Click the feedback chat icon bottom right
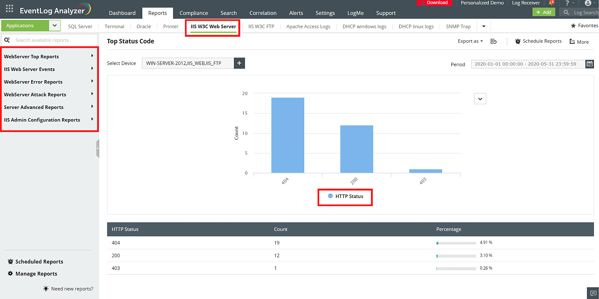The width and height of the screenshot is (599, 299). point(593,293)
